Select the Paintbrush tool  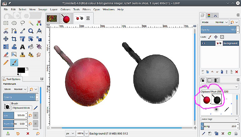point(14,63)
